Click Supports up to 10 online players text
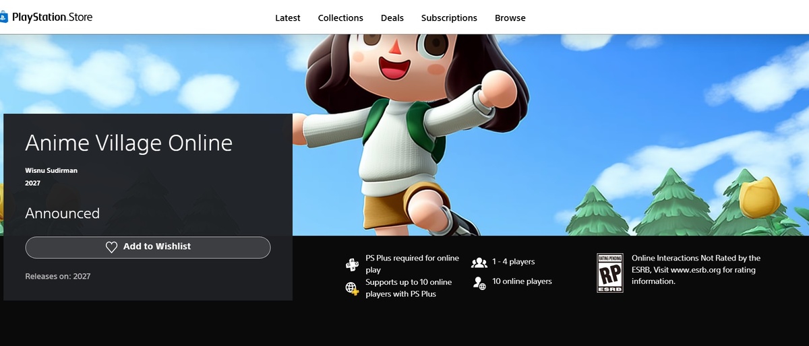 (409, 288)
